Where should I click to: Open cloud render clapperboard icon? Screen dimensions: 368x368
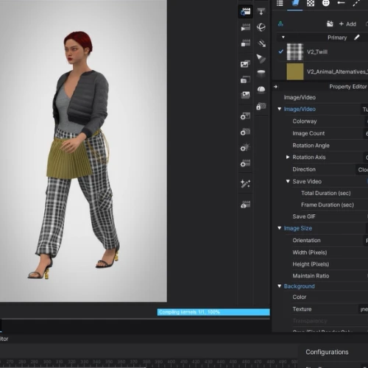245,205
